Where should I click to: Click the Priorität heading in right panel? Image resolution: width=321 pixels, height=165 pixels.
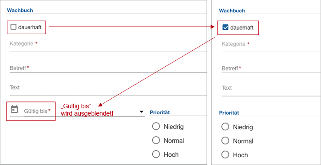[x=229, y=113]
